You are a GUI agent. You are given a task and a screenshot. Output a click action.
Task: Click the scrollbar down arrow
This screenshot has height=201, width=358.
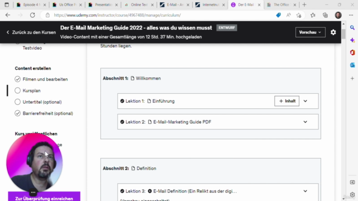point(343,199)
